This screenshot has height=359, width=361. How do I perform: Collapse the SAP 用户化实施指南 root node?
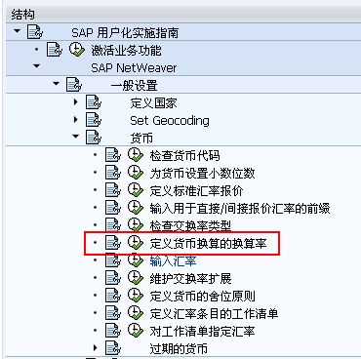[17, 31]
